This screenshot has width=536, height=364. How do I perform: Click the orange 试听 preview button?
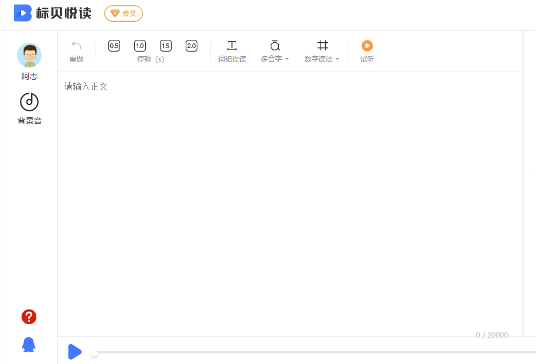click(x=367, y=46)
